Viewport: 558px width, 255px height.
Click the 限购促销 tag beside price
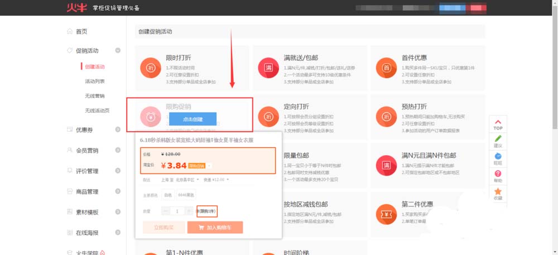197,165
